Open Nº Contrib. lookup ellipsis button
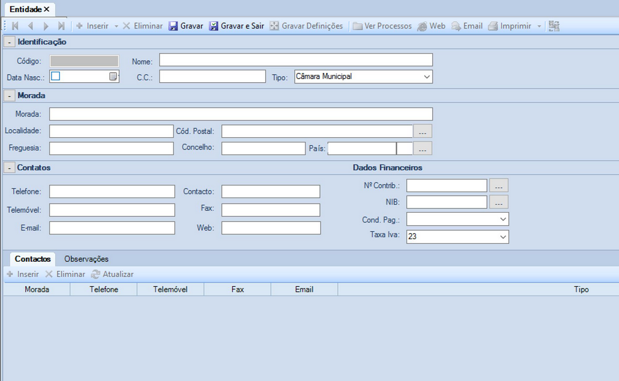Viewport: 619px width, 381px height. (499, 186)
